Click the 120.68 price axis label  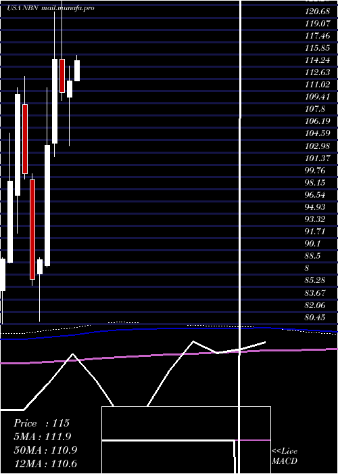(x=317, y=12)
